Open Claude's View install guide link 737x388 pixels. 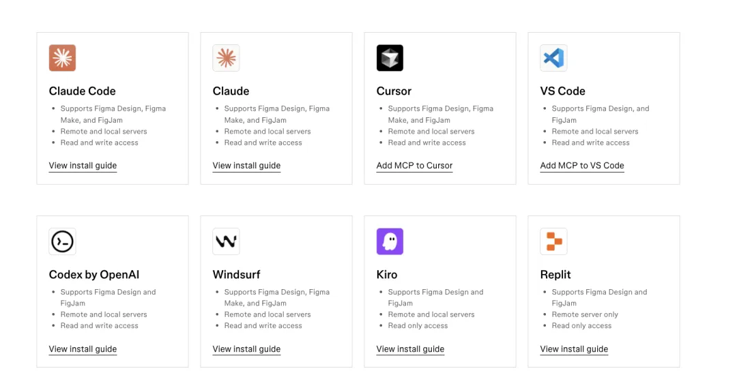(246, 166)
